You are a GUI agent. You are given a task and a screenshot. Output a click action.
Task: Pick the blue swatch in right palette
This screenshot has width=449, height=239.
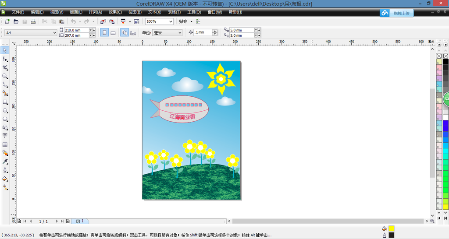point(445,123)
